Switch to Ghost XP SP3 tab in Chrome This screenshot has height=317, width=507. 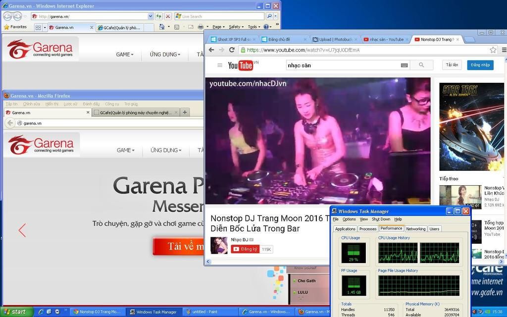(x=233, y=40)
